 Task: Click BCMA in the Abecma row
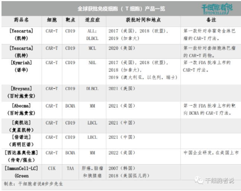point(70,106)
